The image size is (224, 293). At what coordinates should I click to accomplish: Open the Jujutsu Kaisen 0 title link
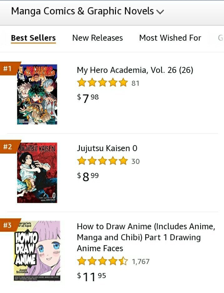[107, 148]
